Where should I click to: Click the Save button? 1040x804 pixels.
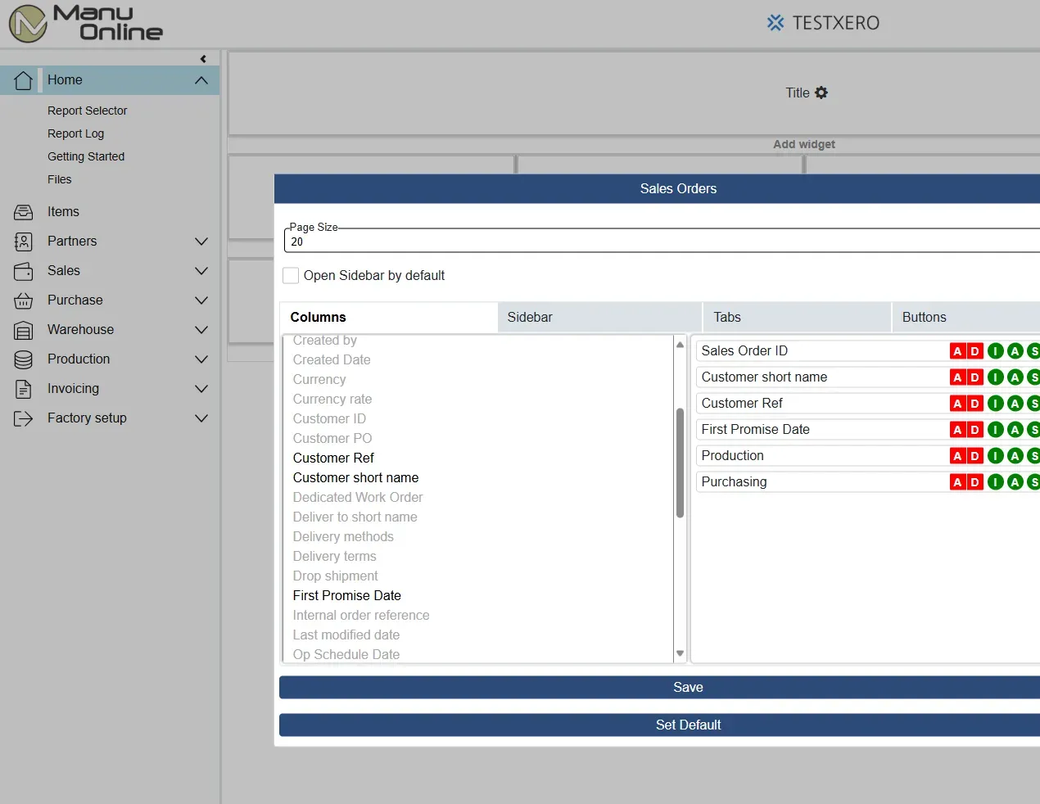[x=688, y=687]
